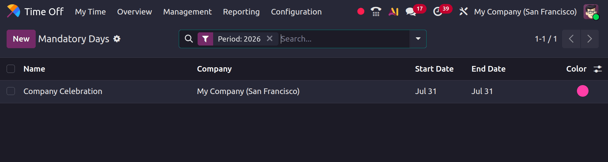This screenshot has width=608, height=162.
Task: Open the Time Off app home logo
Action: 14,12
